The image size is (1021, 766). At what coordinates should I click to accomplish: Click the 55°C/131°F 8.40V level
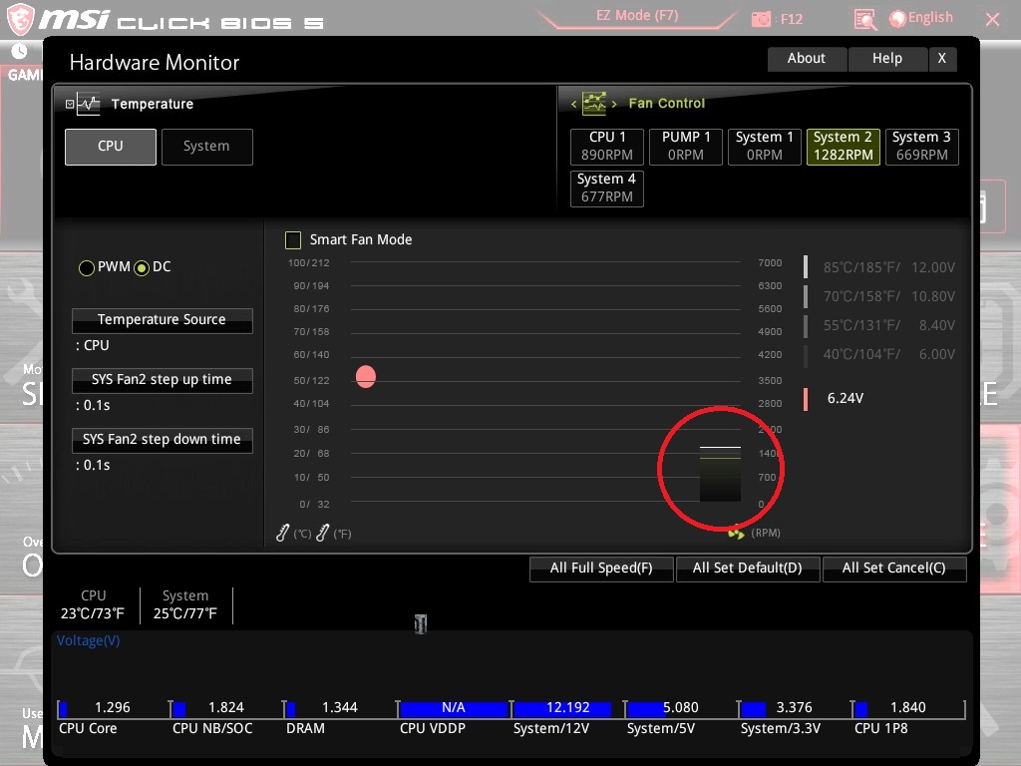880,326
